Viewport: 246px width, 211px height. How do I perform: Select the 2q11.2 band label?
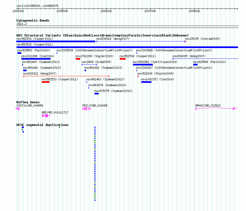[22, 24]
